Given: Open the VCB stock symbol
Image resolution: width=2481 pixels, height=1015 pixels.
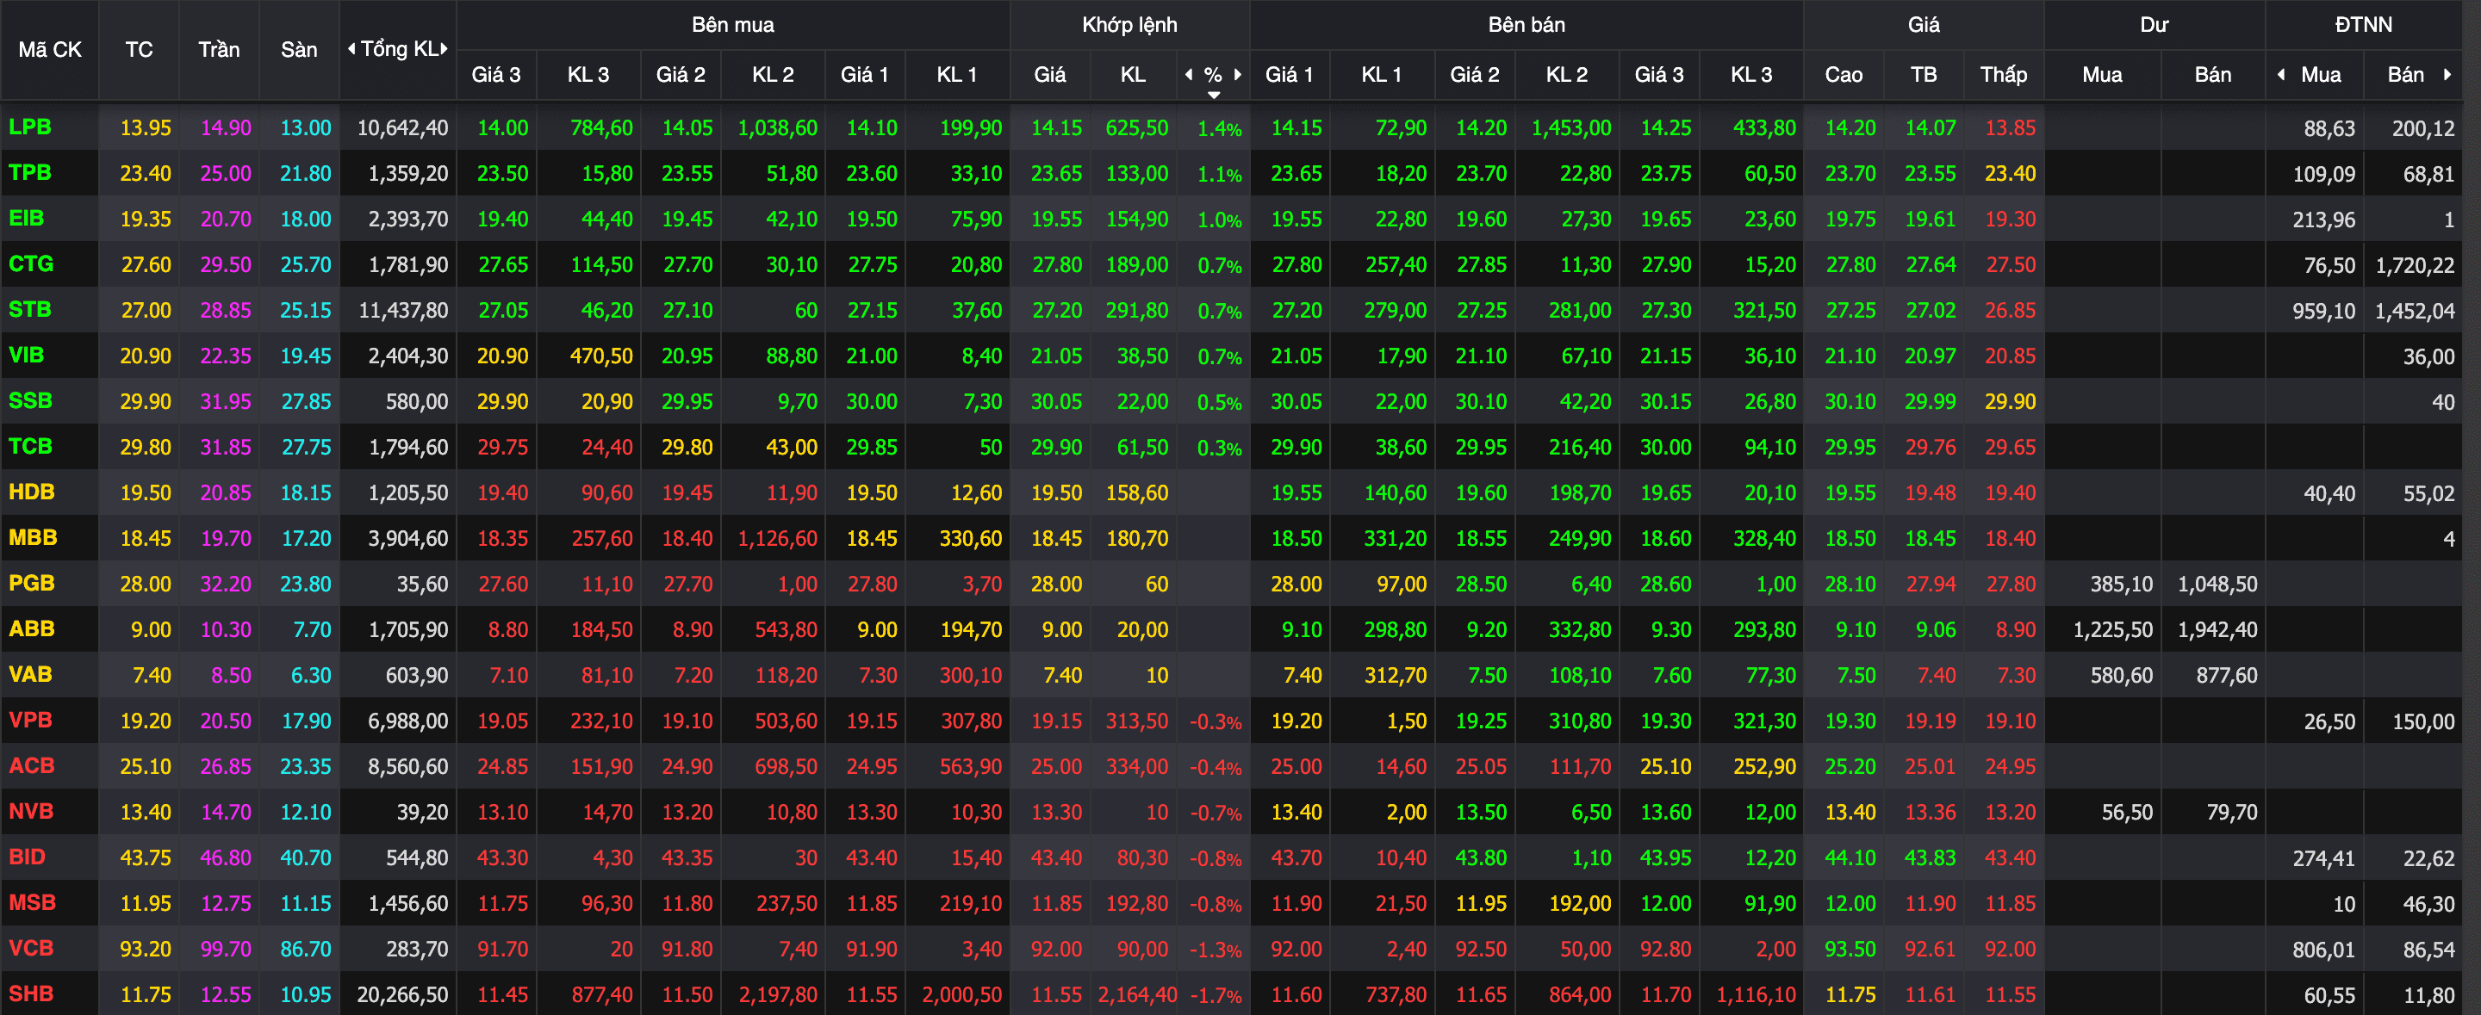Looking at the screenshot, I should [x=31, y=948].
